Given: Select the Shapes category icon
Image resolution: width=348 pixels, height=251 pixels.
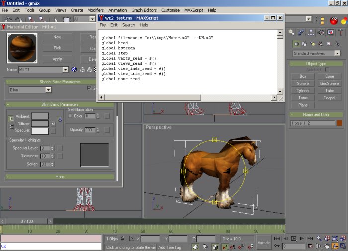Looking at the screenshot, I should 304,44.
